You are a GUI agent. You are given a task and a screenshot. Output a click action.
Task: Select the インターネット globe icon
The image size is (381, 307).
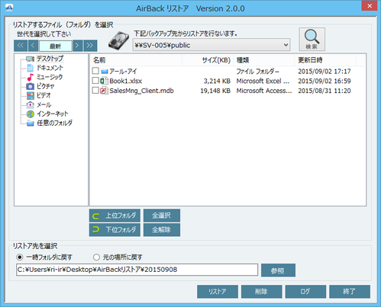31,114
